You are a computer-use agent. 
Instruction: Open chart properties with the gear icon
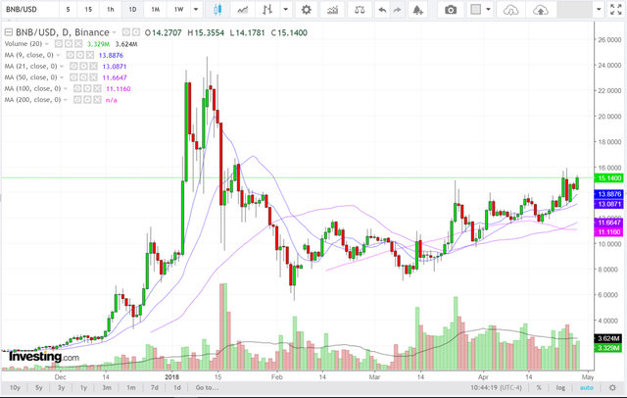pyautogui.click(x=307, y=10)
